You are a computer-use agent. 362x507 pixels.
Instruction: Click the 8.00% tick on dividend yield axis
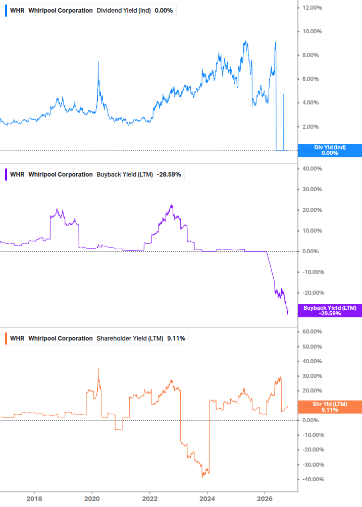click(x=311, y=55)
